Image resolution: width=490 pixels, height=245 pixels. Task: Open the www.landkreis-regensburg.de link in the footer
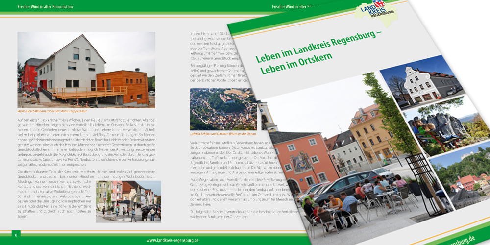[172, 240]
